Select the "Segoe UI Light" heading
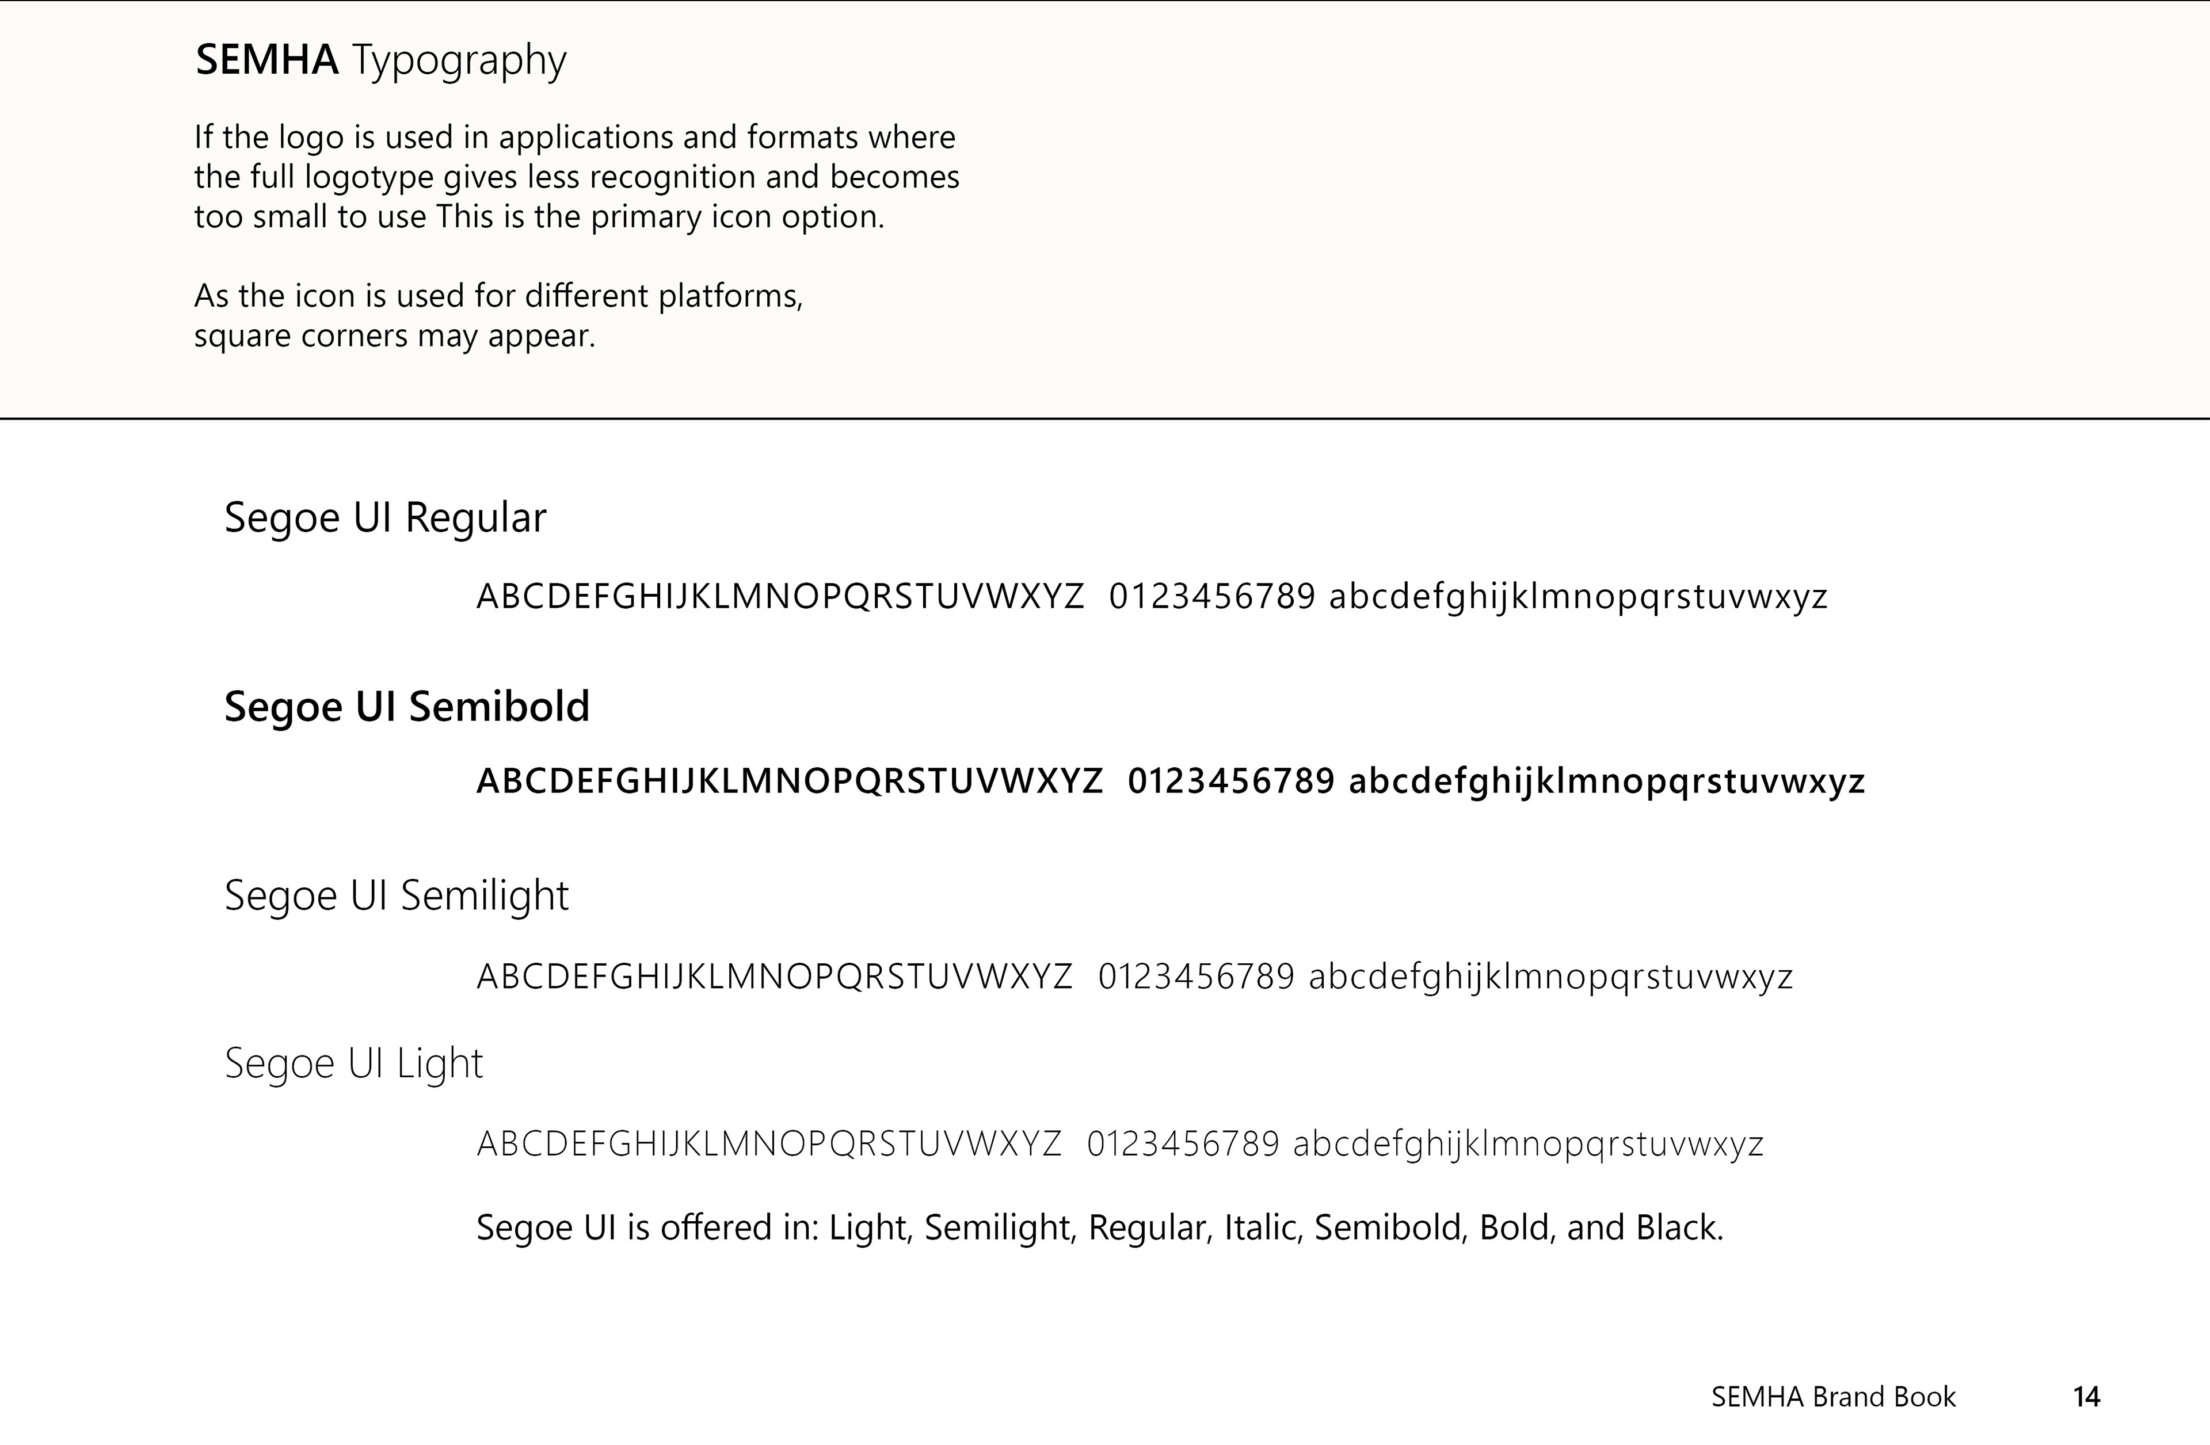Screen dimensions: 2210x1445 point(354,1063)
